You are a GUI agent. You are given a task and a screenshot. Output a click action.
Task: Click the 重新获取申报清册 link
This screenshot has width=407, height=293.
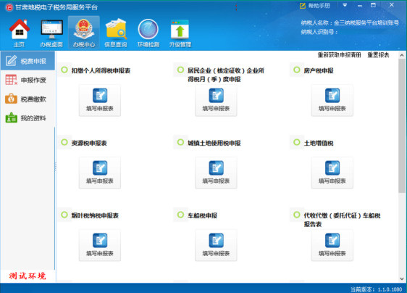(339, 55)
